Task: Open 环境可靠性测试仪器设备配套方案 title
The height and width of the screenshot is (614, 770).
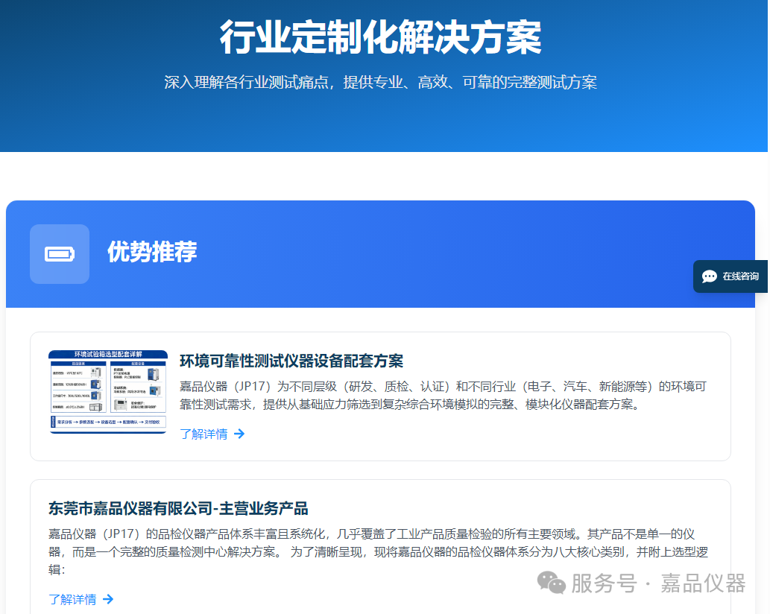Action: coord(291,361)
